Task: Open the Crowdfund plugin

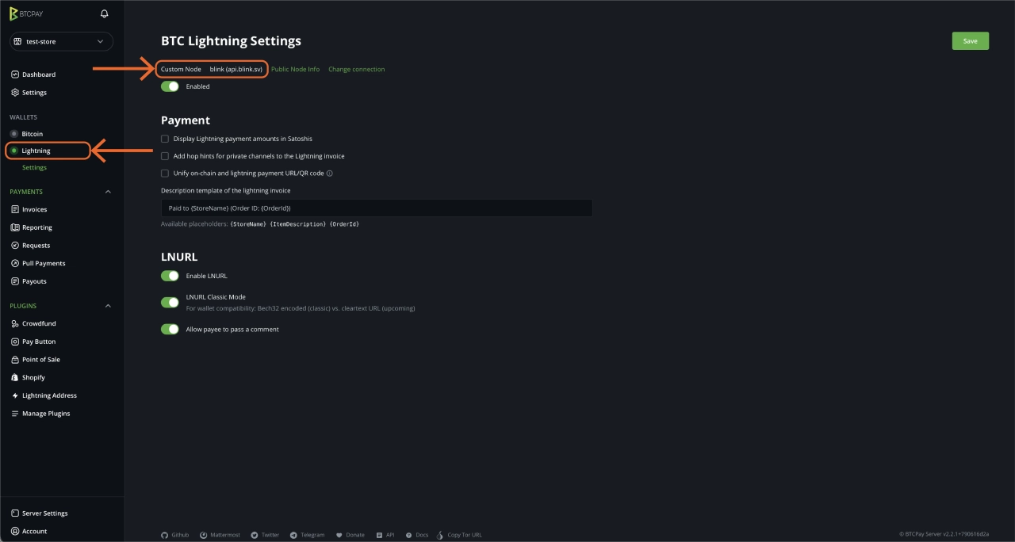Action: (x=36, y=323)
